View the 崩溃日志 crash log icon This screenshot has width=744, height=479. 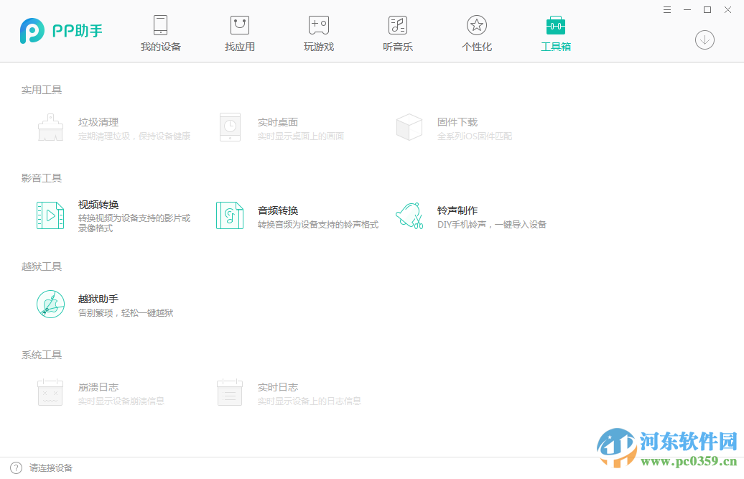(50, 392)
